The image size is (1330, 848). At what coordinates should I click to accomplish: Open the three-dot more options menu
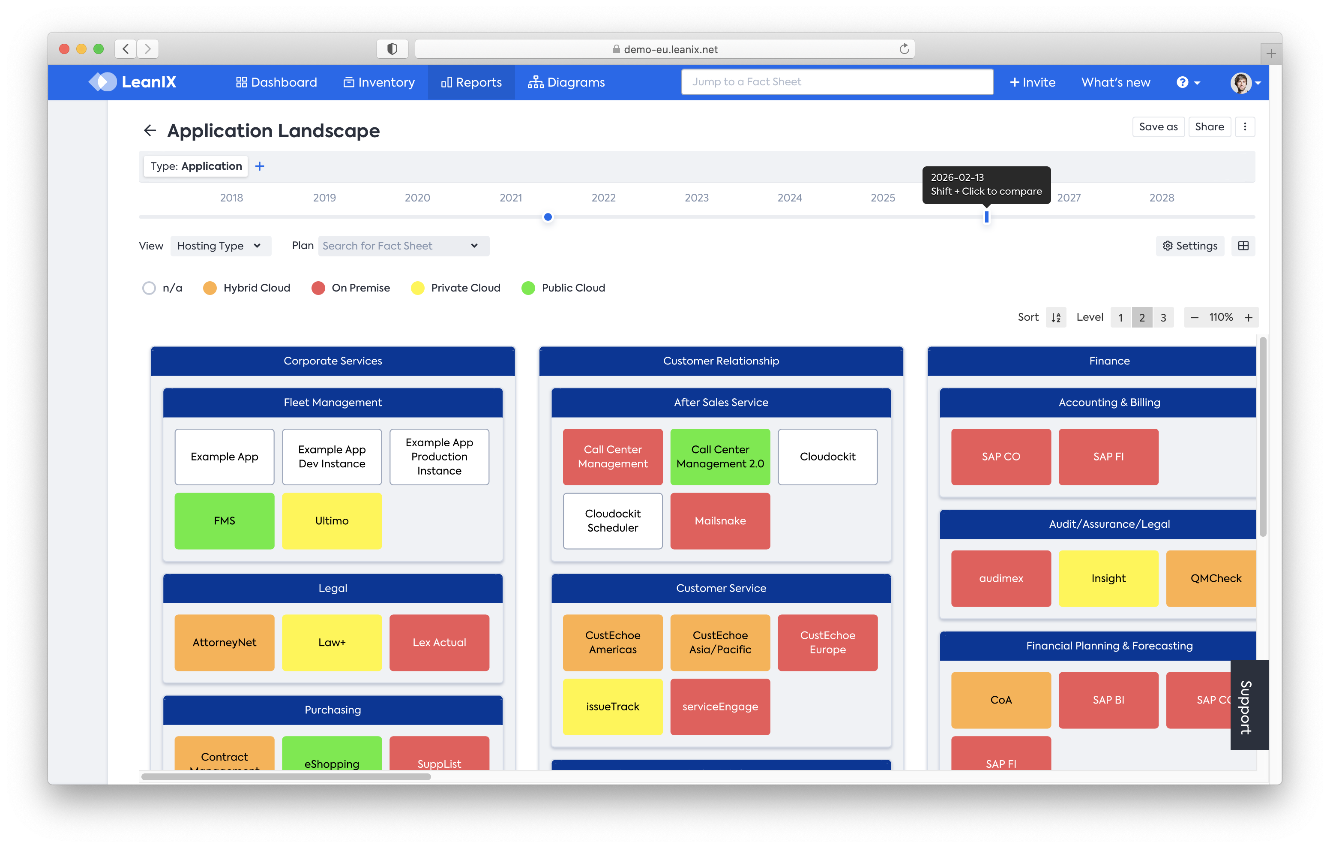coord(1245,126)
